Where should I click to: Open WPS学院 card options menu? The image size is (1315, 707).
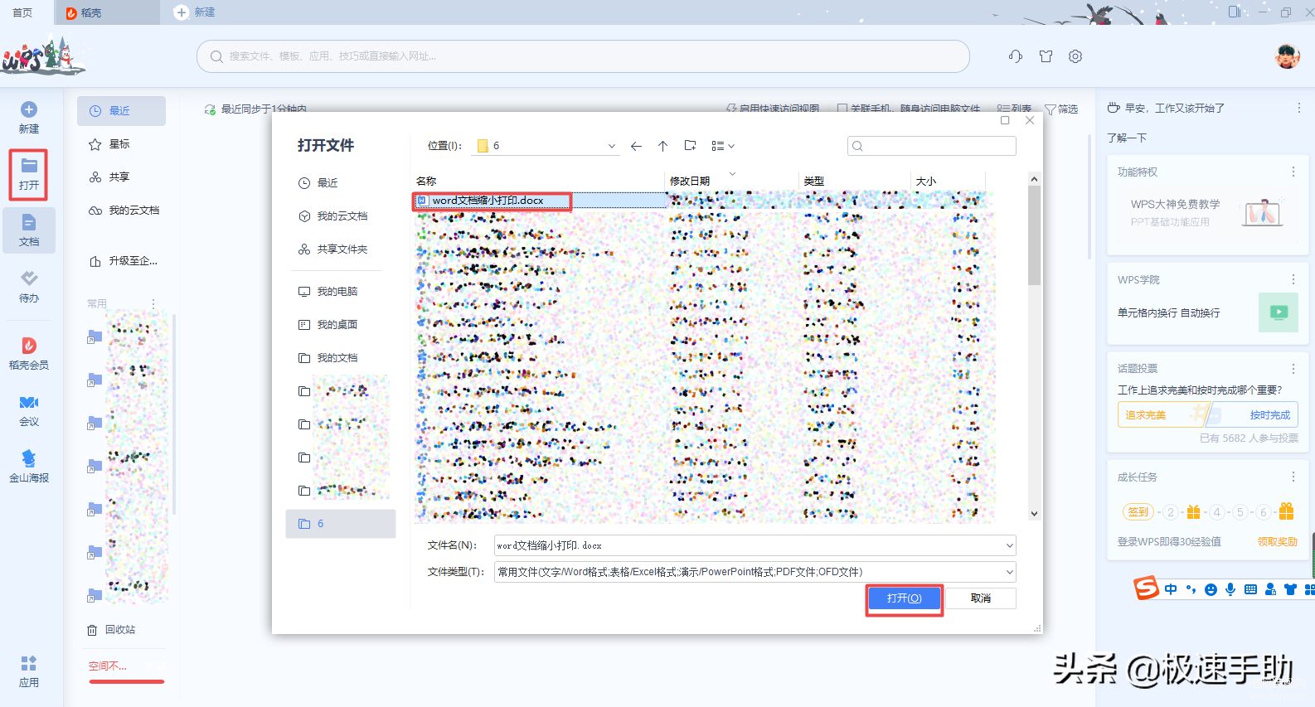1293,279
